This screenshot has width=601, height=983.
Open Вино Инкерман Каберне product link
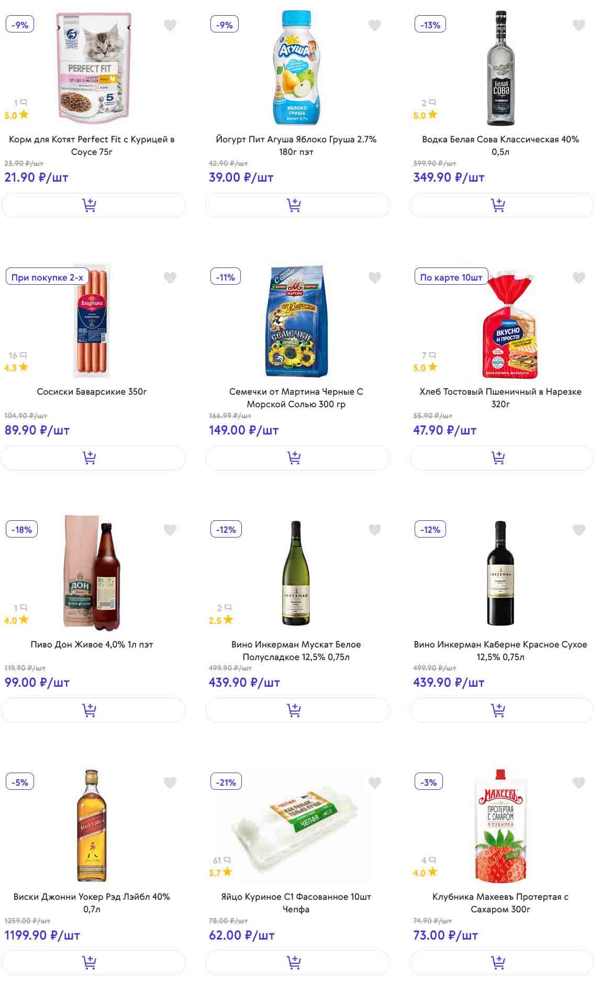tap(500, 651)
